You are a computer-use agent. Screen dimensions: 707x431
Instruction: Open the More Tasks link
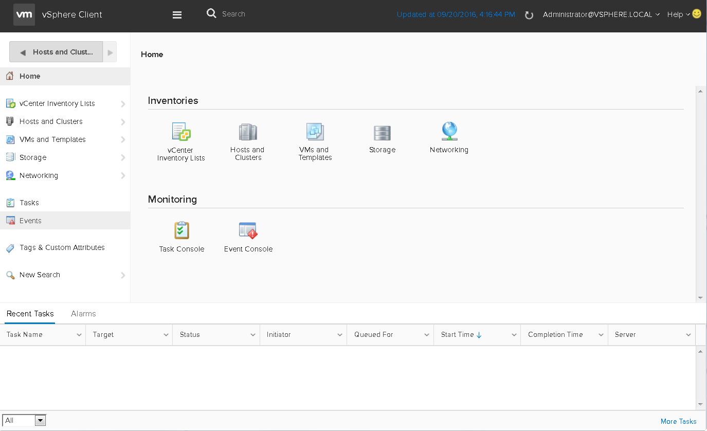(x=678, y=421)
